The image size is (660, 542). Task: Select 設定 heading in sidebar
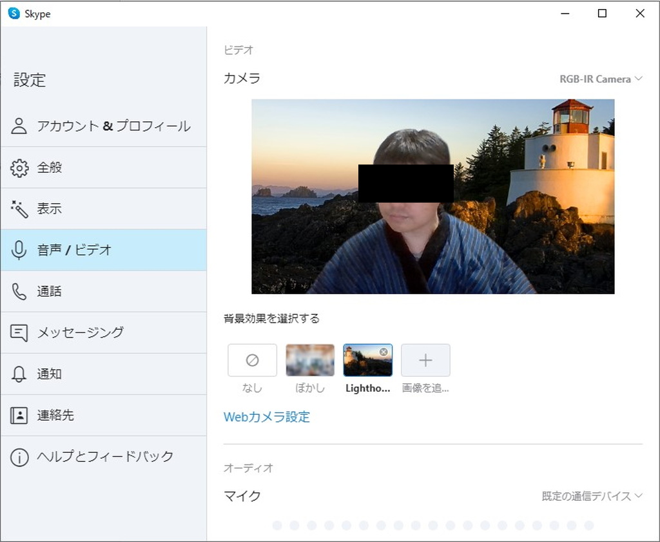[x=28, y=80]
